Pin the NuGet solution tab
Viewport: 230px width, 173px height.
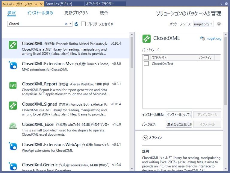(x=36, y=4)
